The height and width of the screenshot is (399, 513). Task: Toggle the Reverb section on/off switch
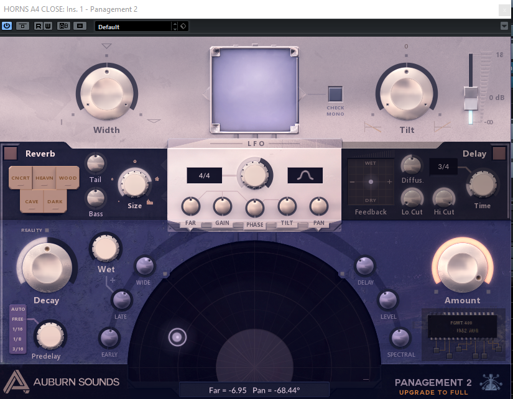point(10,154)
